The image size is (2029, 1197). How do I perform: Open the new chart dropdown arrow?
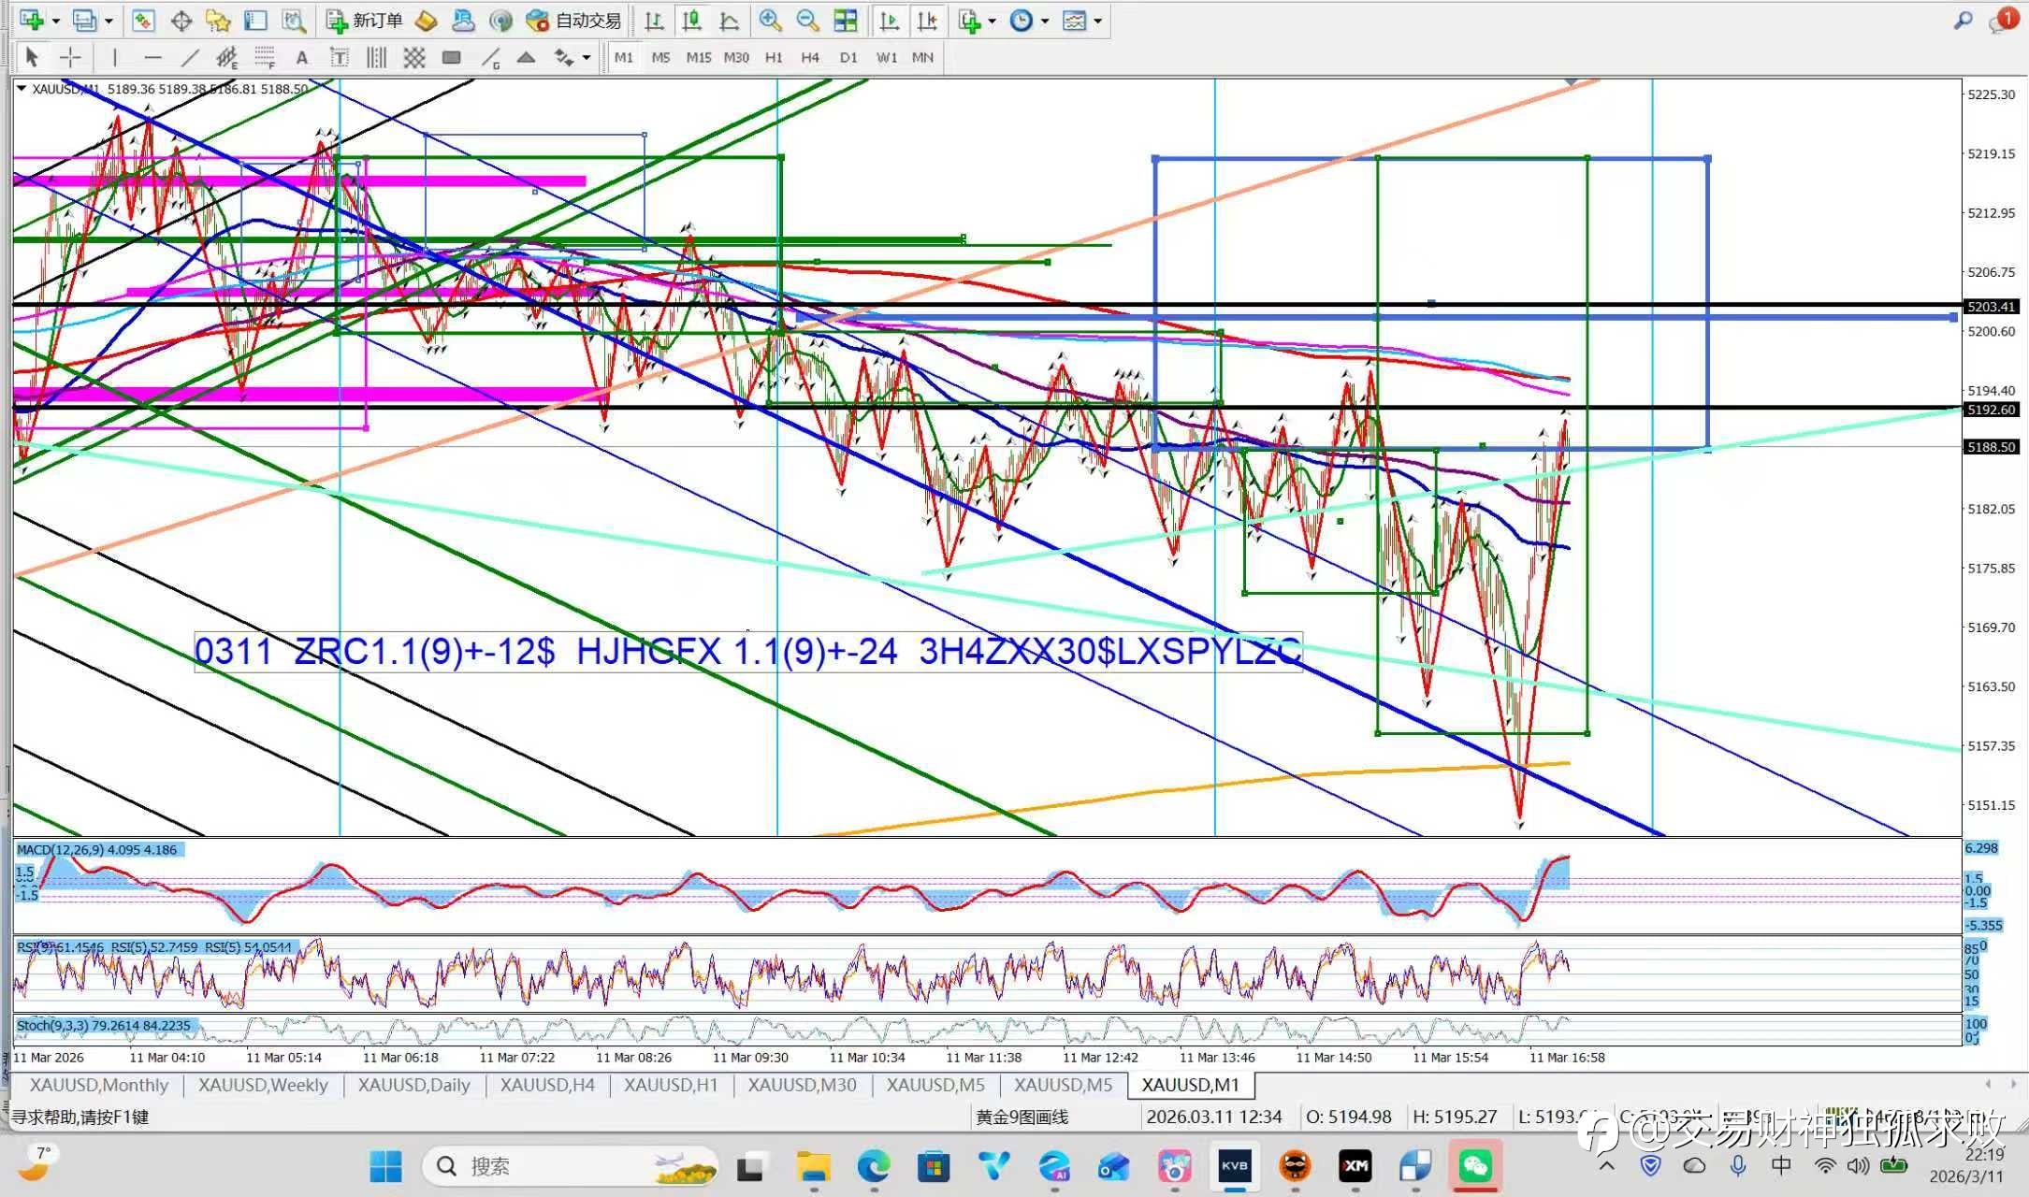coord(56,21)
